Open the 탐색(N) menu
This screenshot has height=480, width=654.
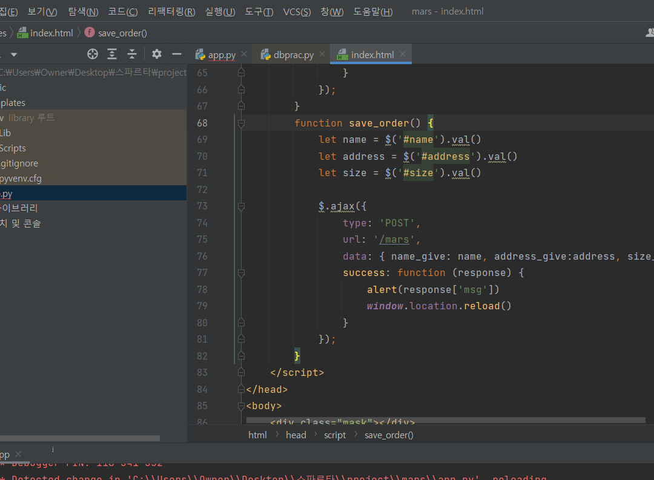[x=83, y=12]
